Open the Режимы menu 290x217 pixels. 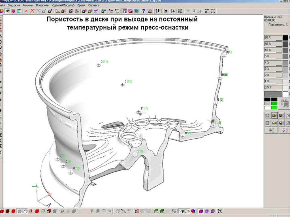coord(27,5)
